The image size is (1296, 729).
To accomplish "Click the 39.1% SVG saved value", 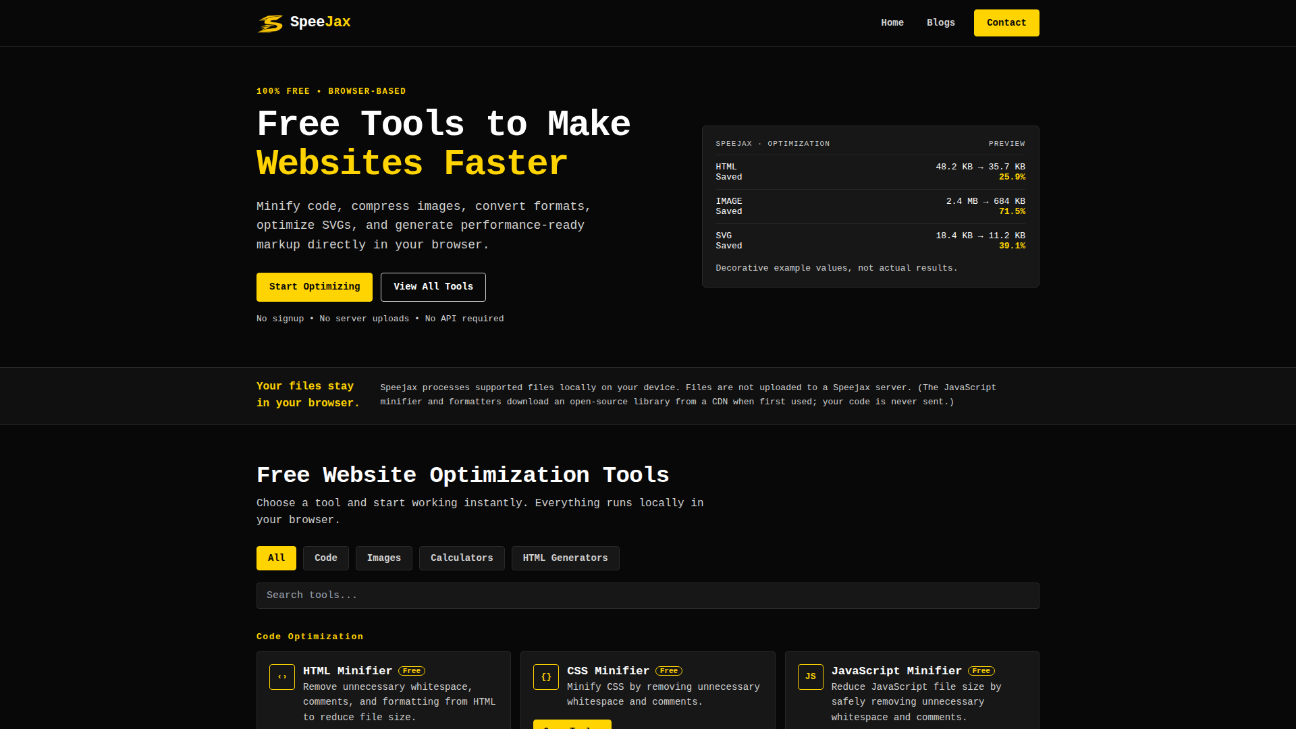I will click(x=1012, y=246).
